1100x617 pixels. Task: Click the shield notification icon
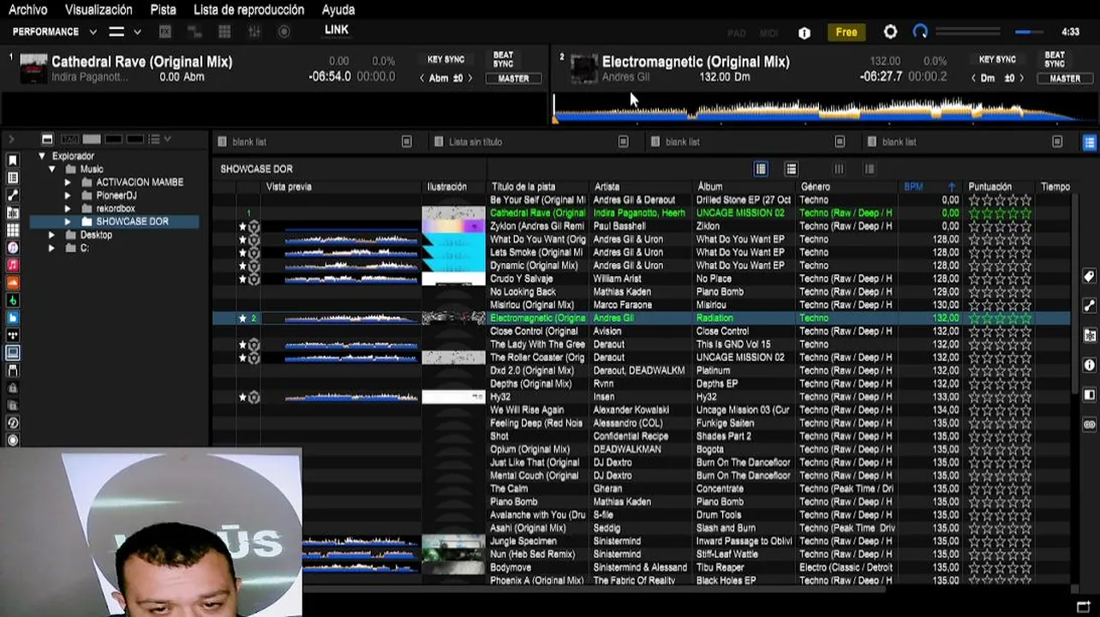pyautogui.click(x=804, y=33)
